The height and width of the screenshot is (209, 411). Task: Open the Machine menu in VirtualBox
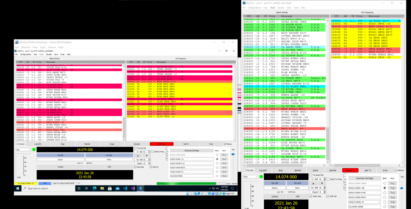(25, 47)
